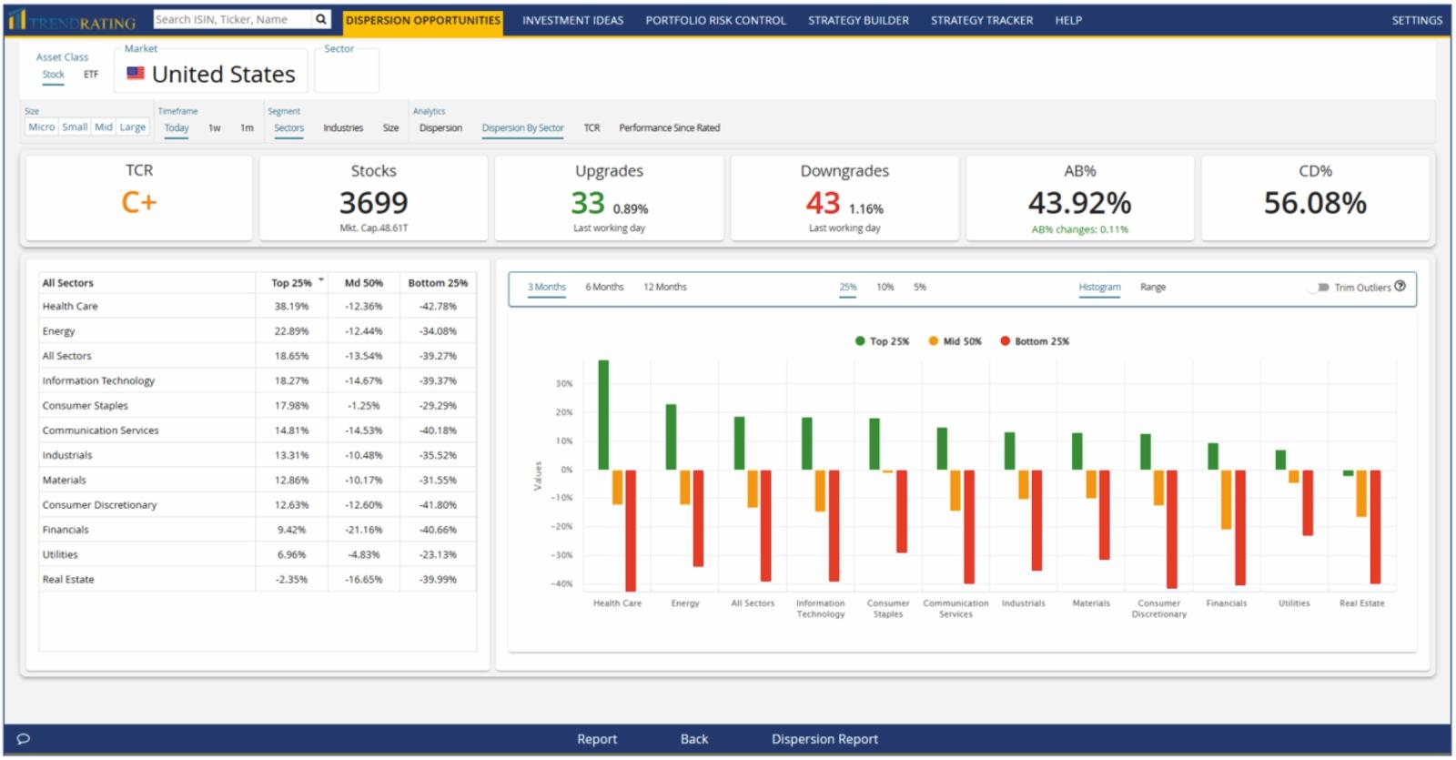The width and height of the screenshot is (1456, 760).
Task: Open the Investment Ideas menu
Action: tap(573, 20)
